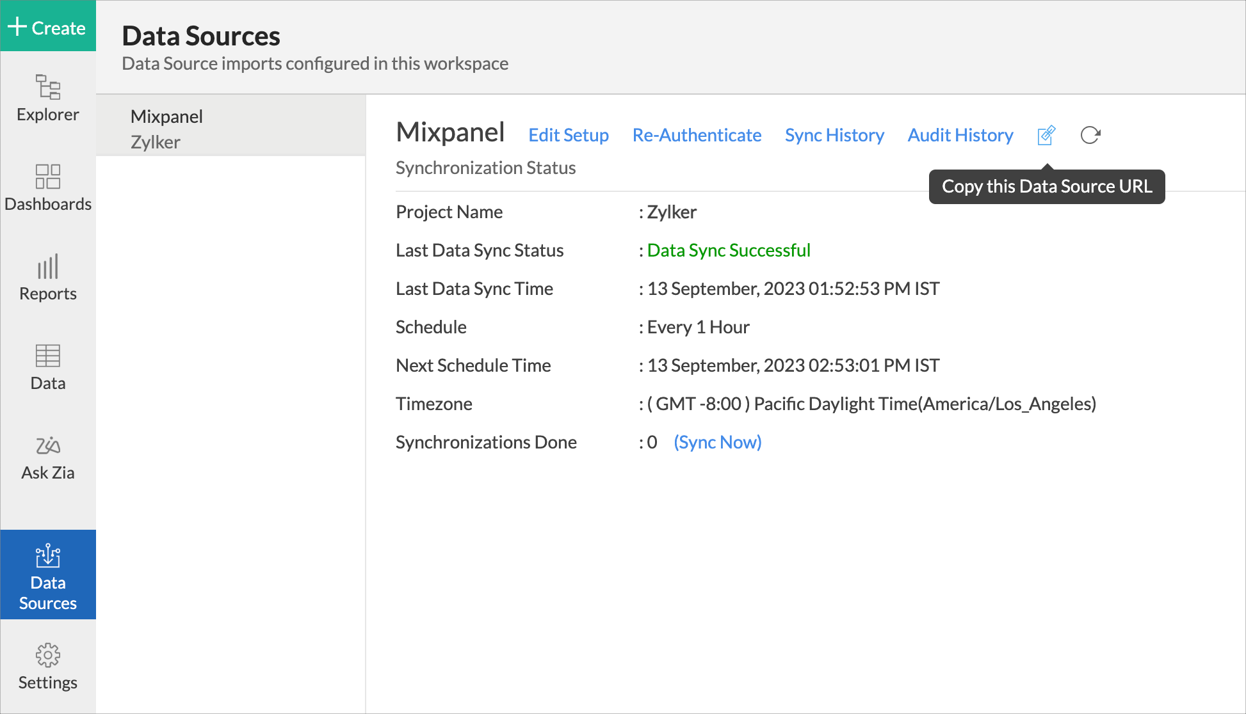Click the Synchronization Status subheading
This screenshot has width=1246, height=714.
point(485,168)
